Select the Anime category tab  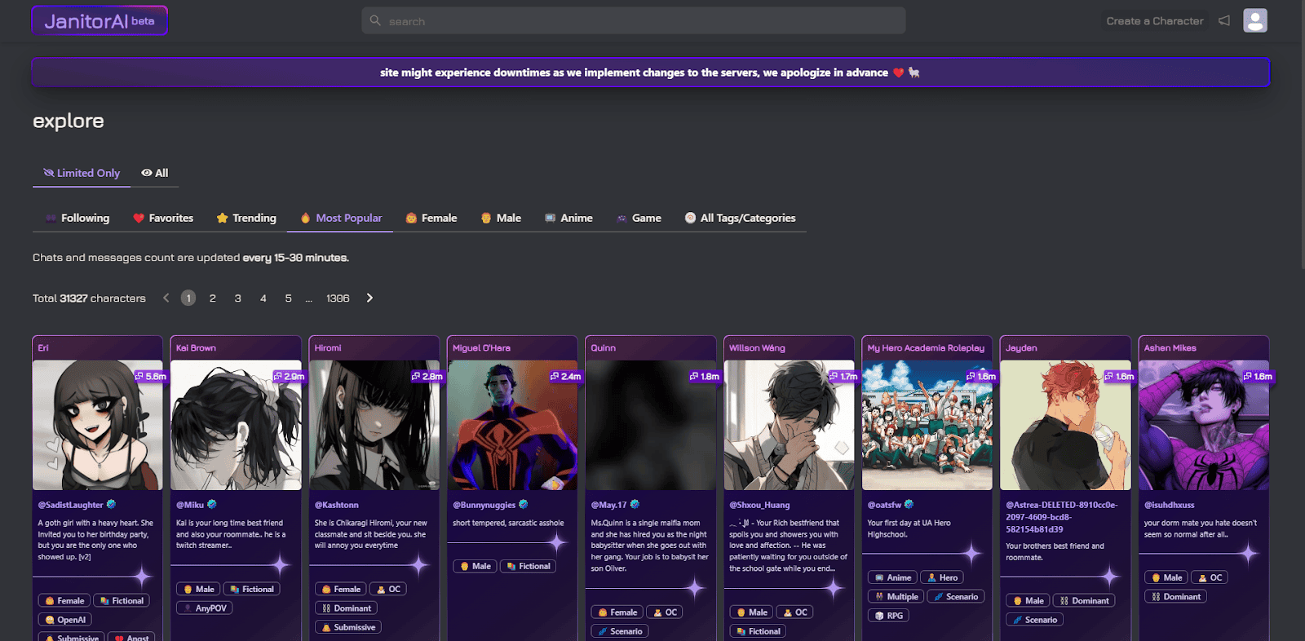click(x=568, y=218)
